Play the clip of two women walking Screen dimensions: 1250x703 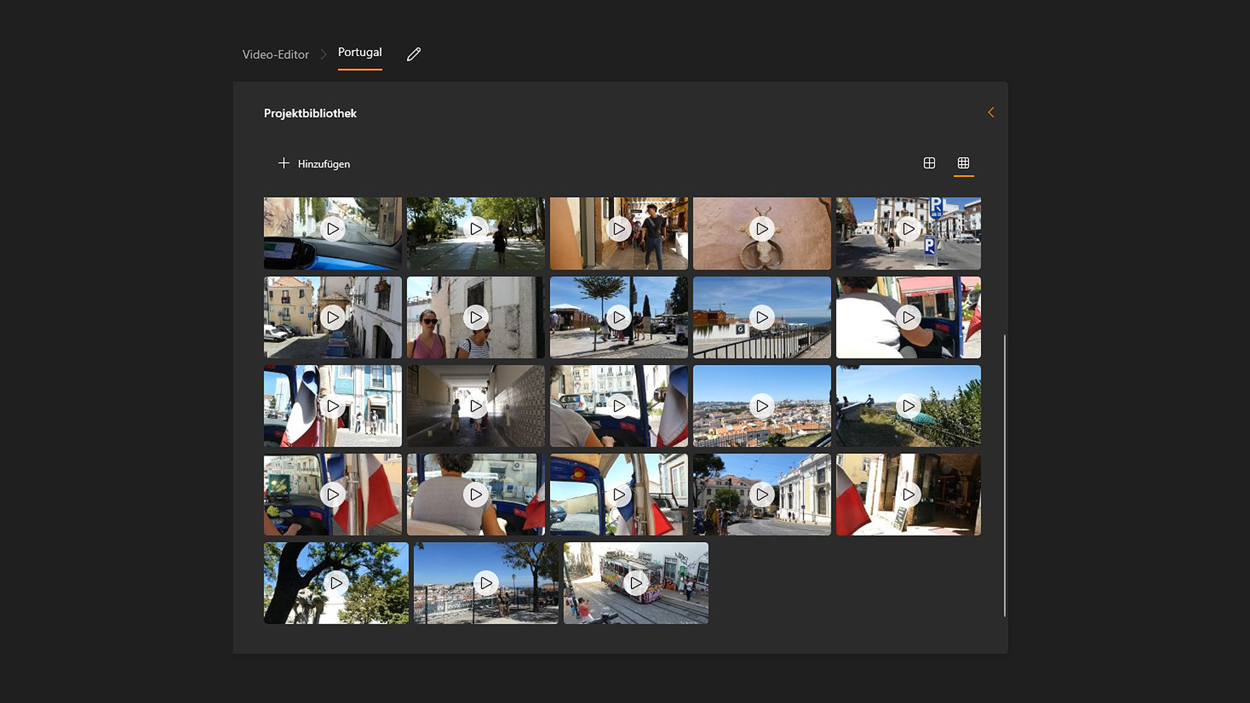(476, 317)
